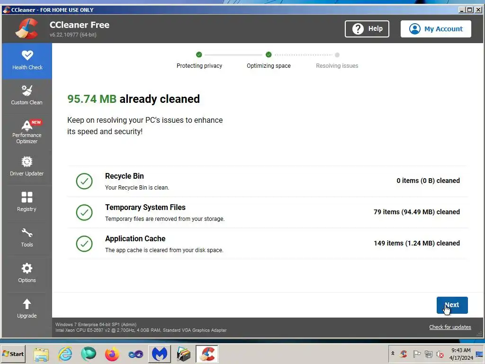485x364 pixels.
Task: Click the version text v6.22.10977 (64-bit)
Action: click(x=73, y=35)
